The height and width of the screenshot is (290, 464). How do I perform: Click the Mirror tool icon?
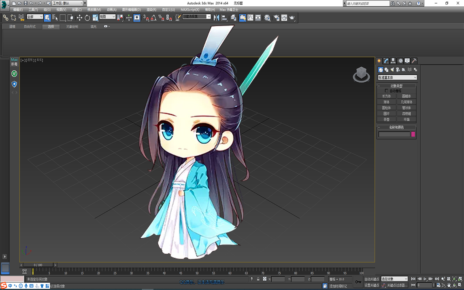(216, 18)
